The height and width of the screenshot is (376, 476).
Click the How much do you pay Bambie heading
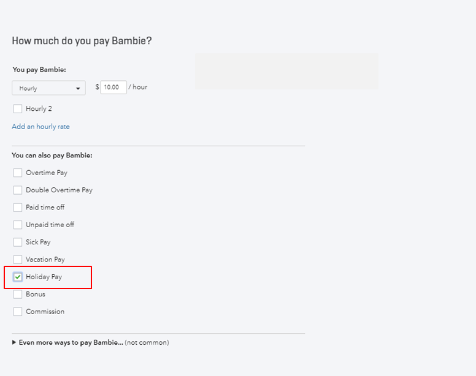(x=82, y=41)
